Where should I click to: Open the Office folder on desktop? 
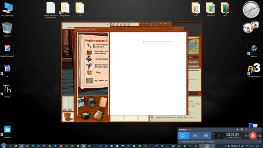point(225,9)
